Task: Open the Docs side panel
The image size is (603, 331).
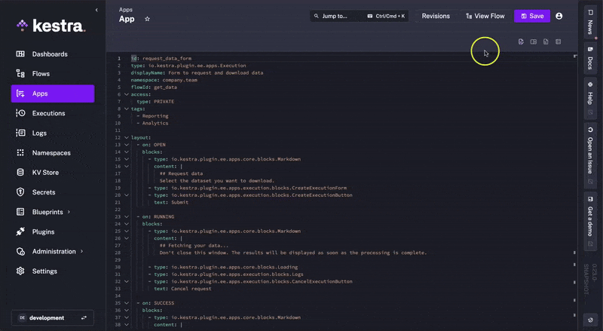Action: click(590, 59)
